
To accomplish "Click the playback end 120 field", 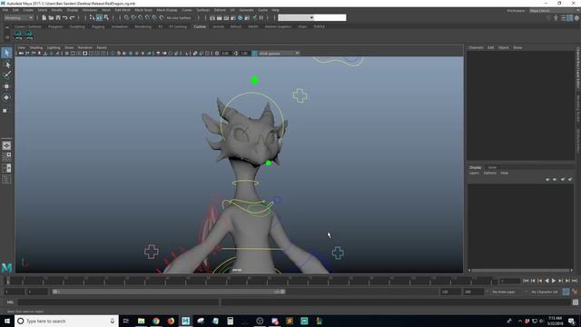I will tap(450, 292).
